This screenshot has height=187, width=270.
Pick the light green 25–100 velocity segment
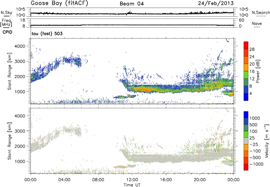tap(246, 134)
